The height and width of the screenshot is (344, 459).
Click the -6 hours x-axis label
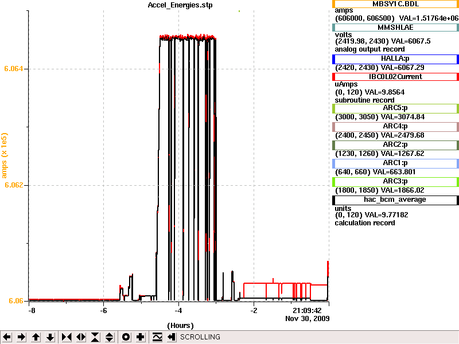click(103, 310)
